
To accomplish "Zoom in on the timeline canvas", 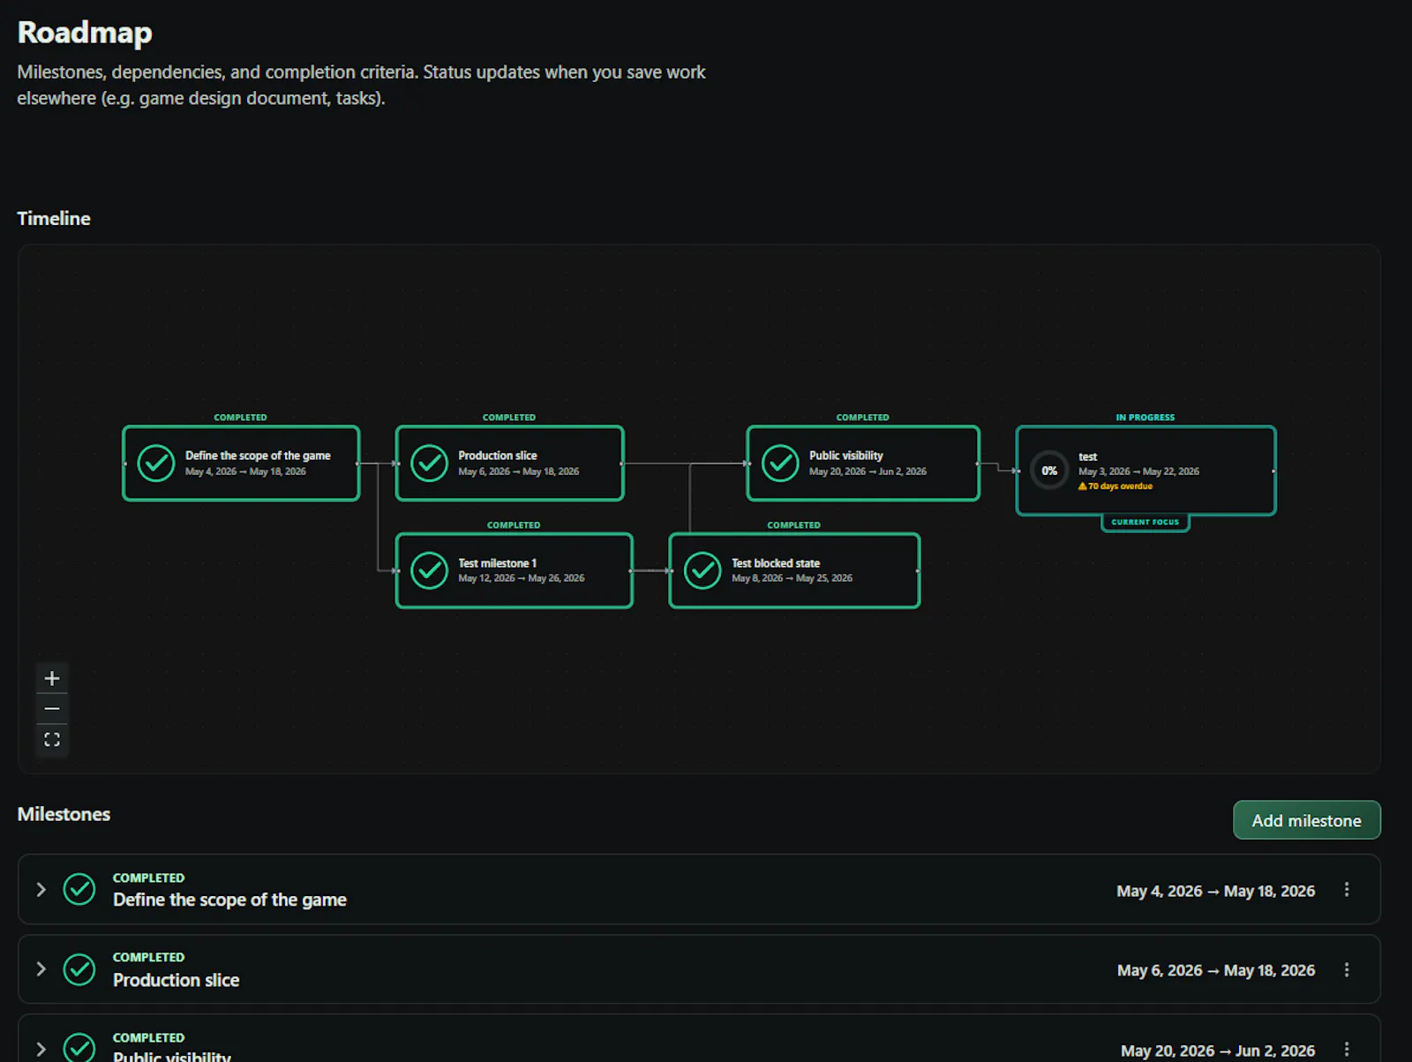I will pyautogui.click(x=52, y=678).
